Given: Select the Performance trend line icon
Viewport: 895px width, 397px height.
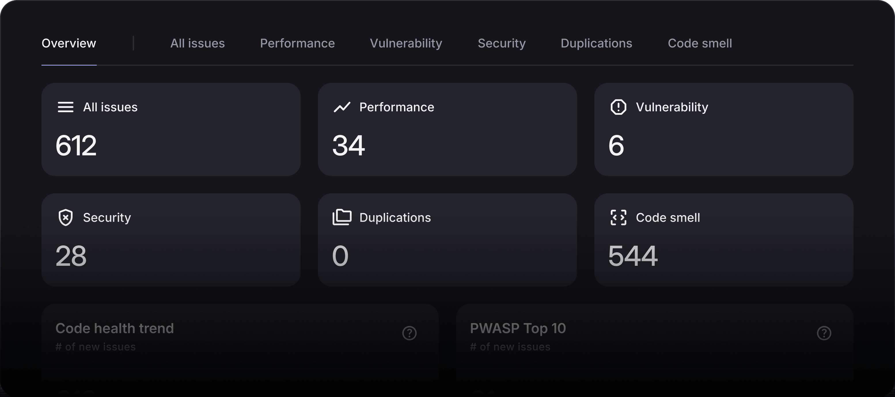Looking at the screenshot, I should click(x=342, y=107).
